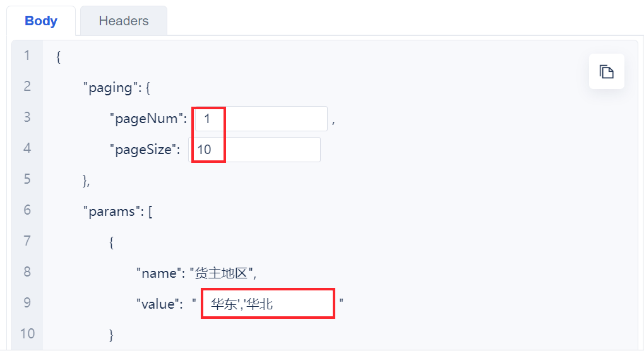Click line number 6 in the gutter

(27, 210)
